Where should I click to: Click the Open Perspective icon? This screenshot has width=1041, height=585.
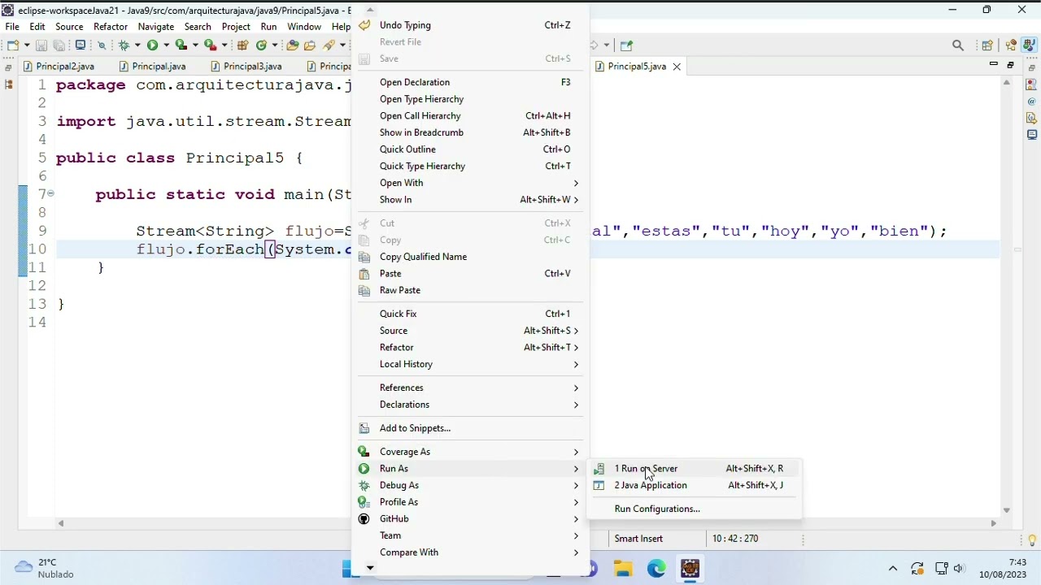987,45
